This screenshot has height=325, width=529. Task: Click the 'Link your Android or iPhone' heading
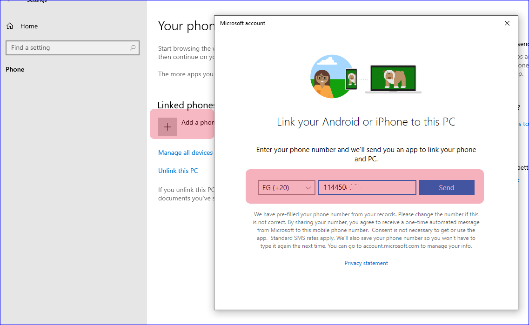click(x=366, y=122)
